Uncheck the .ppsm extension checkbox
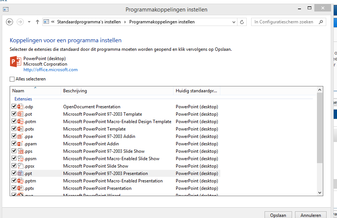337x218 pixels. [x=14, y=158]
